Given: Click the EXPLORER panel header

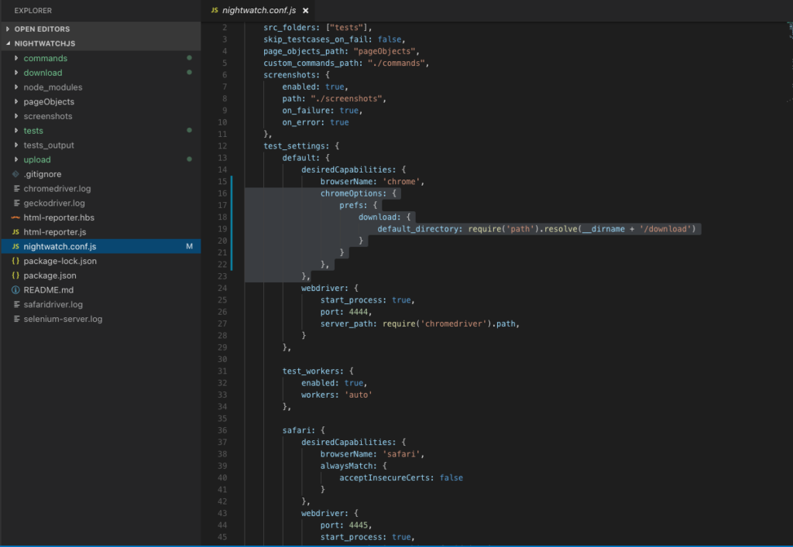Looking at the screenshot, I should (33, 10).
